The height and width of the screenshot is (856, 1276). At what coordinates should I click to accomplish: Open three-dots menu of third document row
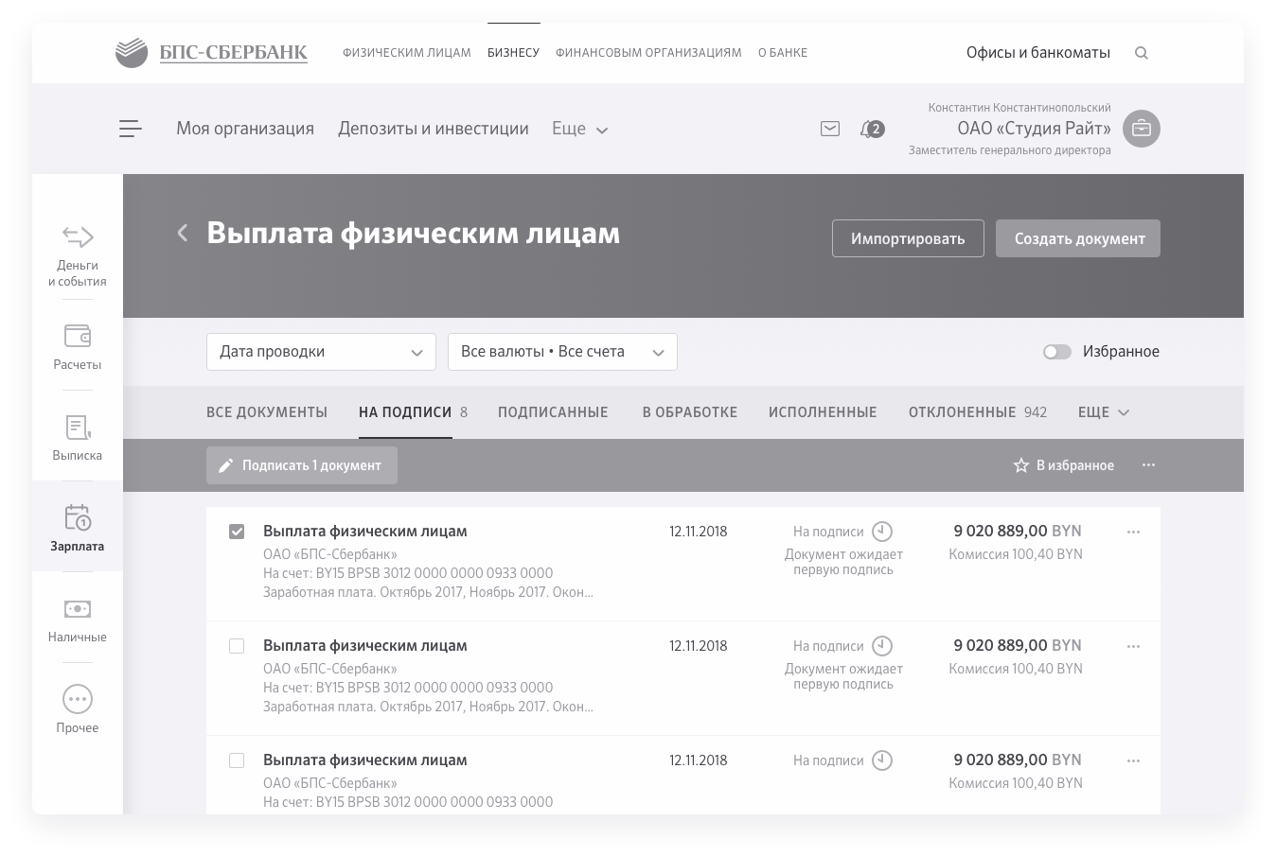[x=1133, y=760]
